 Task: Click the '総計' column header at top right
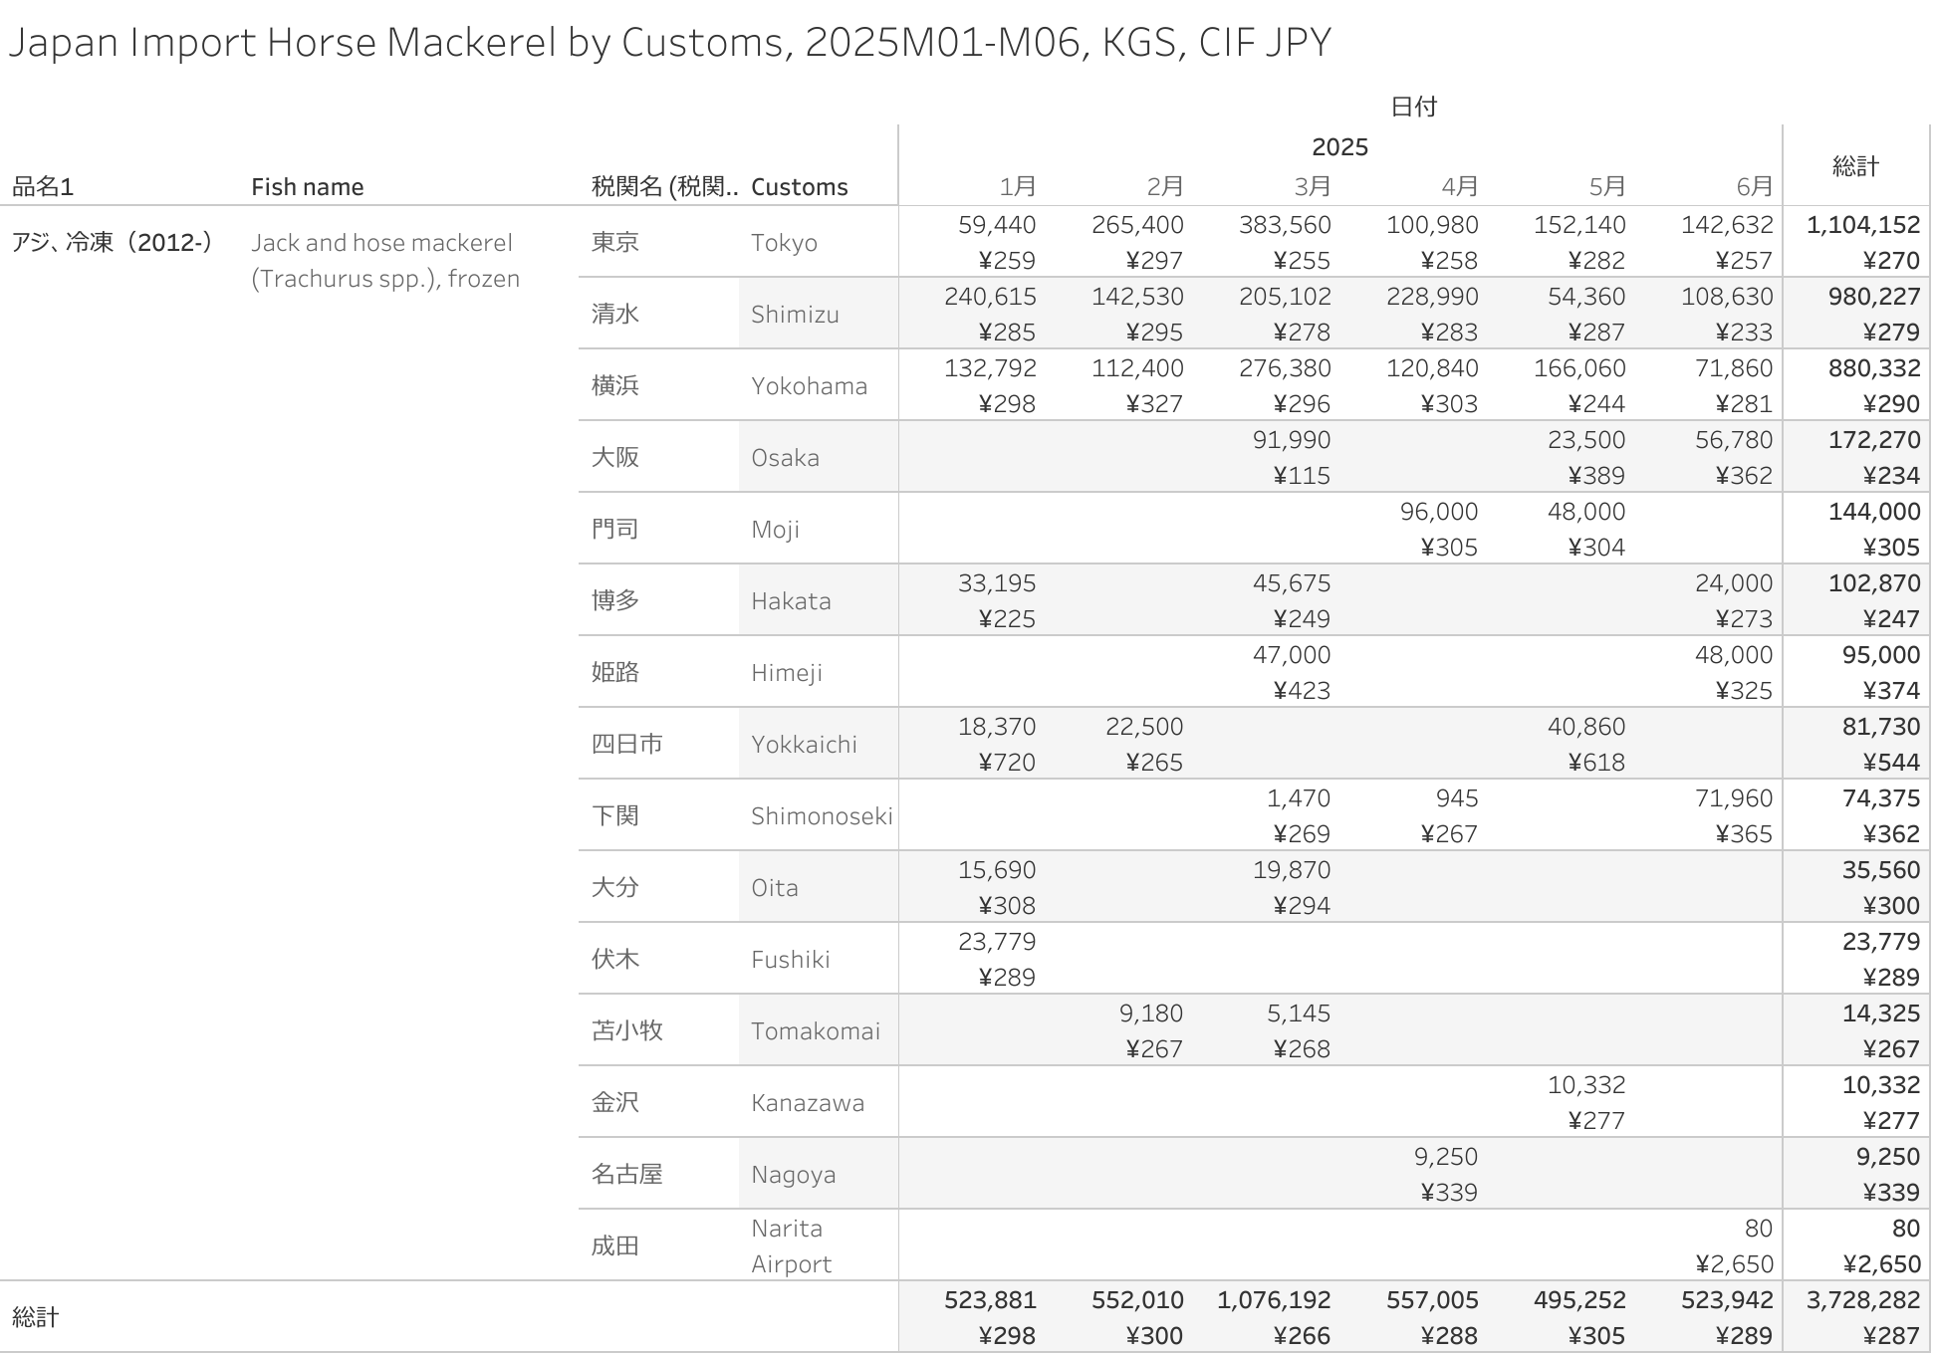(1856, 166)
